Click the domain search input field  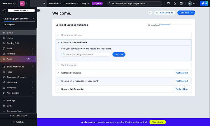pyautogui.click(x=86, y=54)
